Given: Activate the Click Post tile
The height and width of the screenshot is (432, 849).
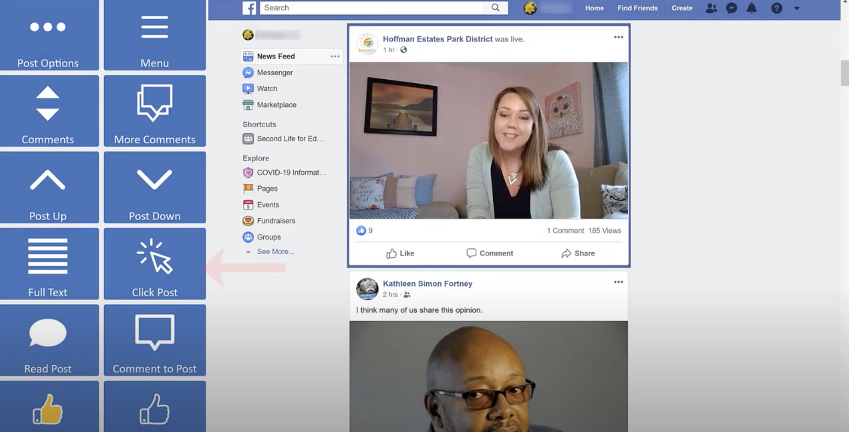Looking at the screenshot, I should (x=155, y=264).
